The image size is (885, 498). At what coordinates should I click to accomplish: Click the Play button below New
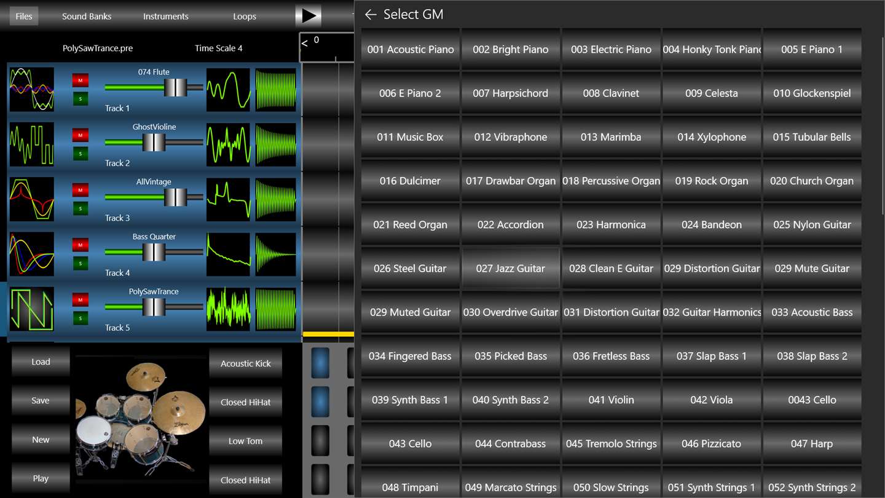pos(41,478)
